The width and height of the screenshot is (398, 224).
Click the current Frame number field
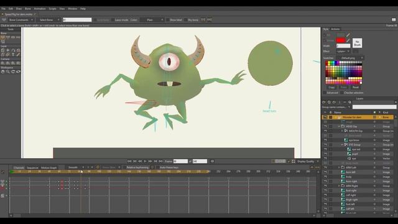[180, 161]
